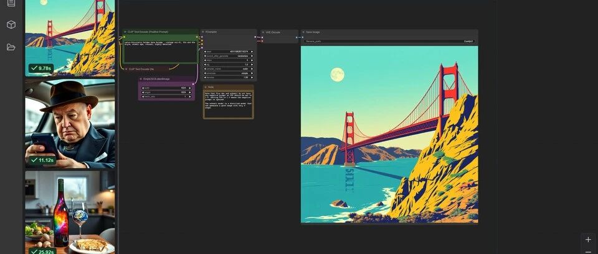Image resolution: width=598 pixels, height=254 pixels.
Task: Open the scheduler dropdown set to simple
Action: click(229, 73)
